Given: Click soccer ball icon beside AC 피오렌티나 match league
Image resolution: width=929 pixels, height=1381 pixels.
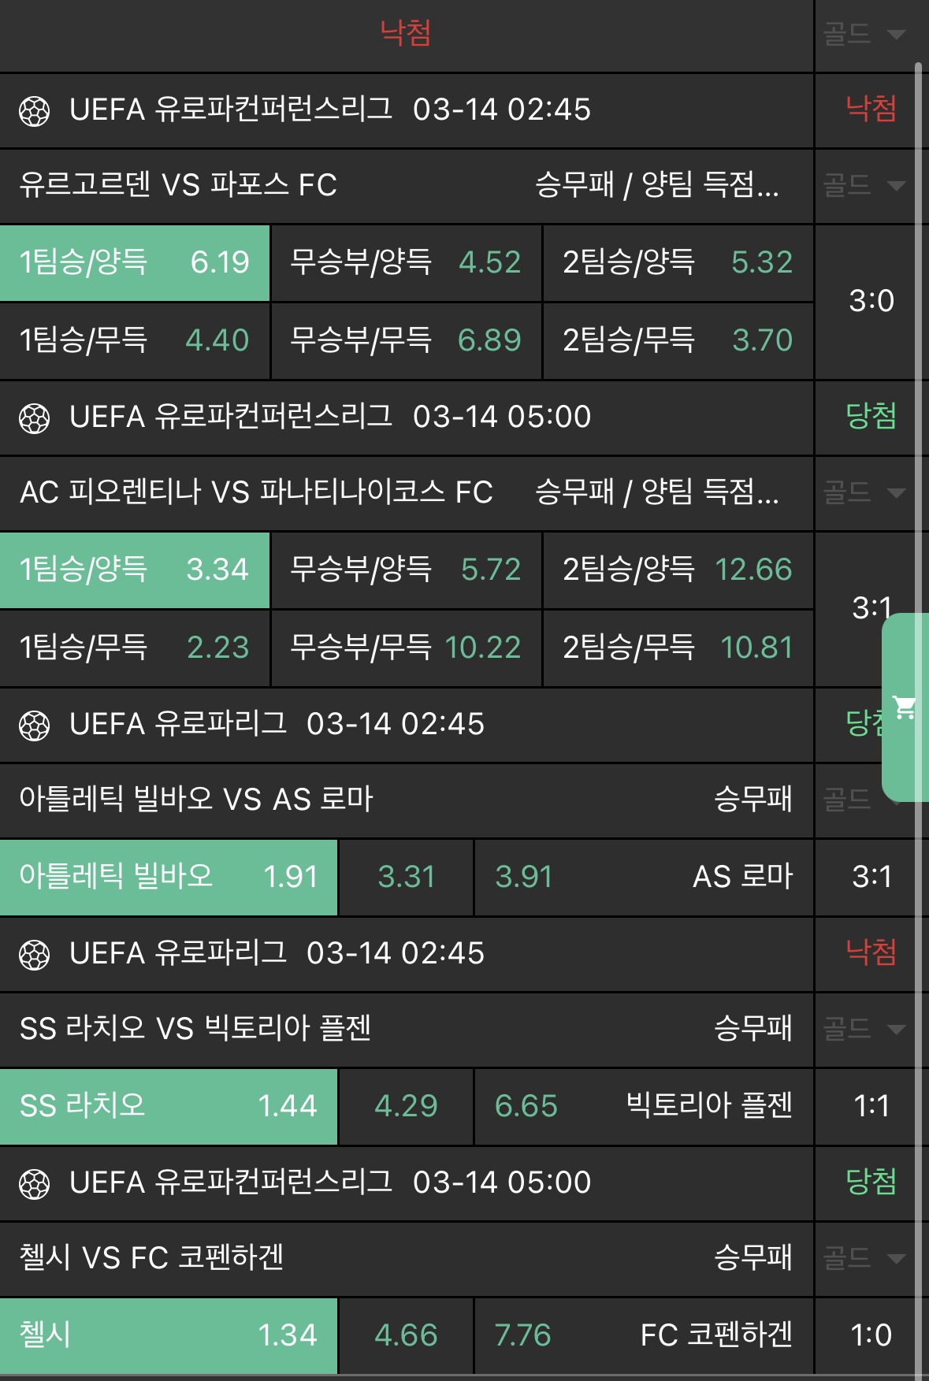Looking at the screenshot, I should point(35,418).
